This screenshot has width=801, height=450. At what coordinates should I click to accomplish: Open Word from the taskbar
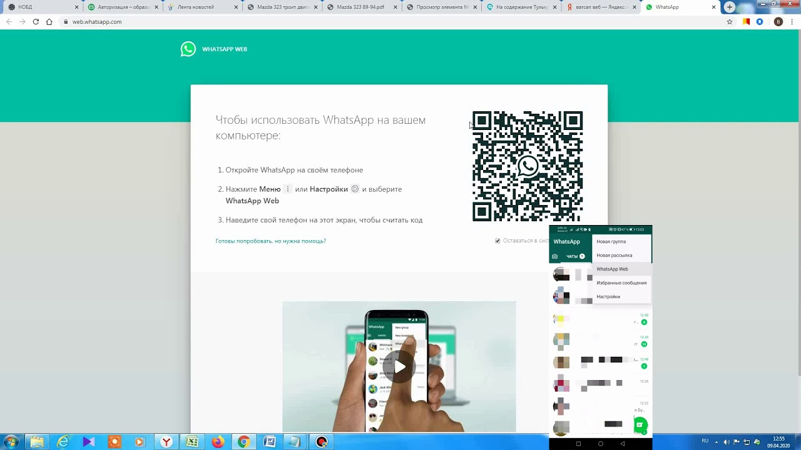click(x=270, y=442)
